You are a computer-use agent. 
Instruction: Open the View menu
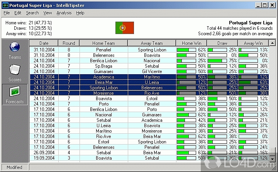[x=47, y=13]
